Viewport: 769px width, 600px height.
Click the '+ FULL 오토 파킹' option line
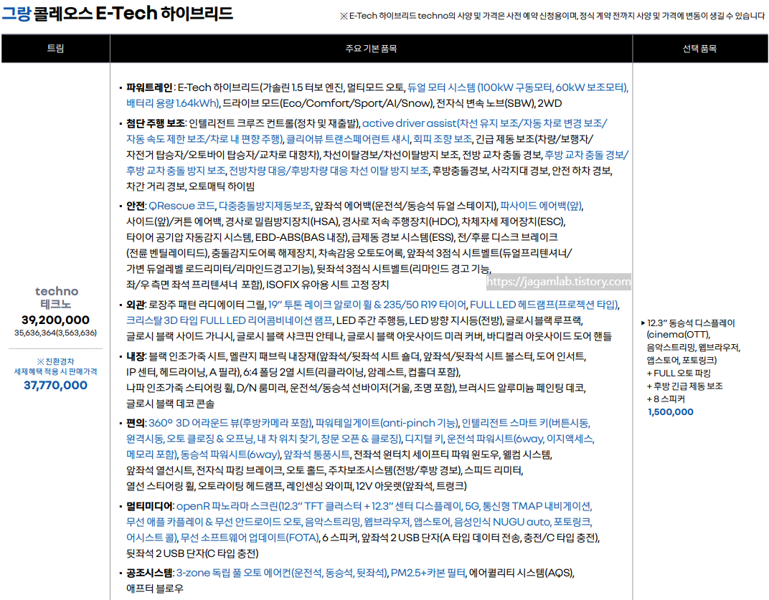click(679, 373)
